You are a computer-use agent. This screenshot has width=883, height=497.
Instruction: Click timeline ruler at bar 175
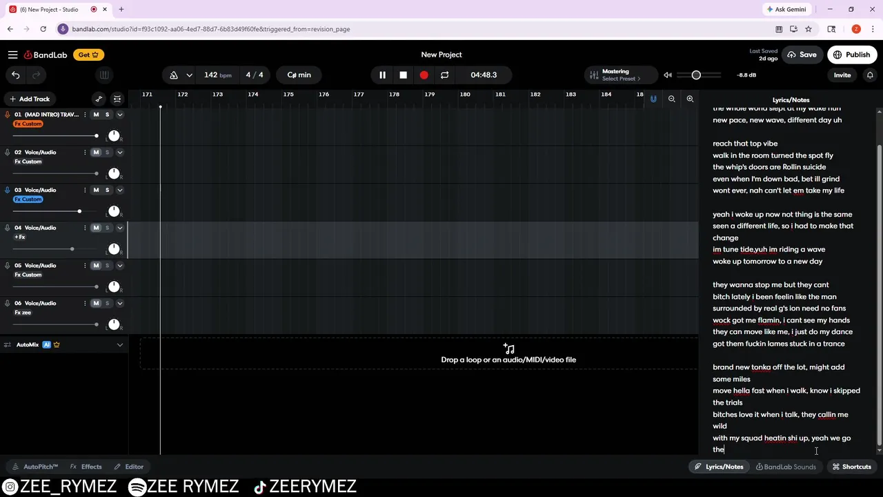(x=288, y=95)
